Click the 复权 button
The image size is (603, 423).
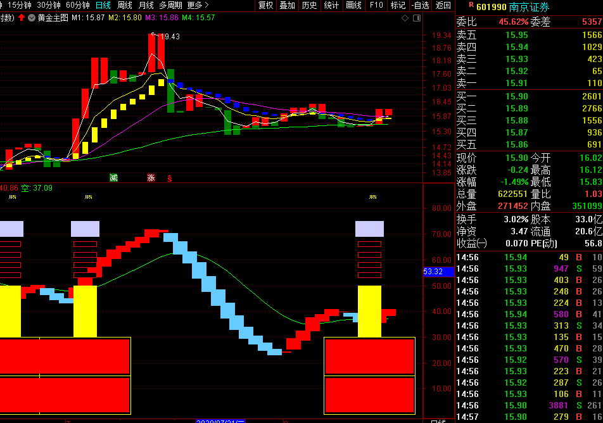[265, 5]
